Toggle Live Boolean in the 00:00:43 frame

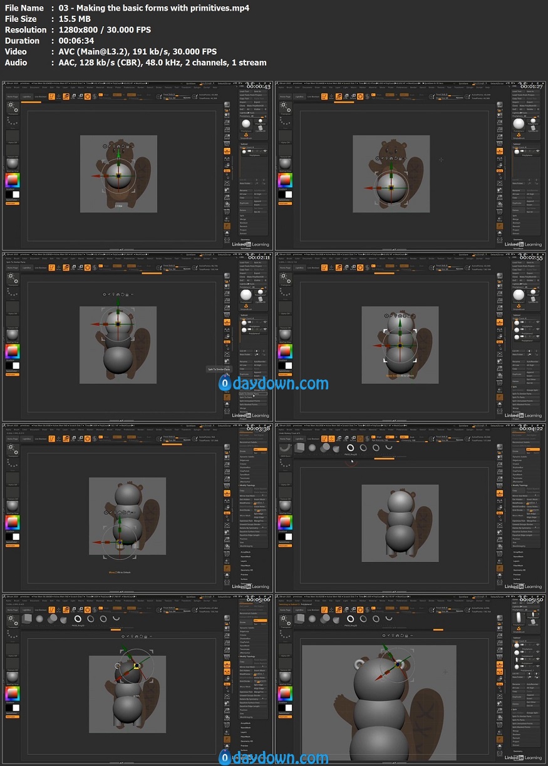[x=40, y=97]
